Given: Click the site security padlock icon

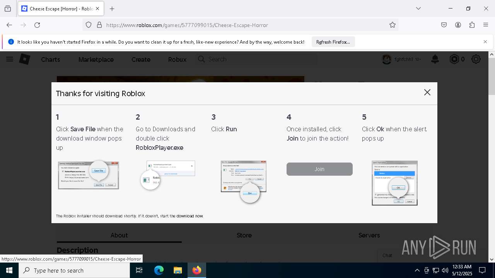Looking at the screenshot, I should (x=99, y=25).
